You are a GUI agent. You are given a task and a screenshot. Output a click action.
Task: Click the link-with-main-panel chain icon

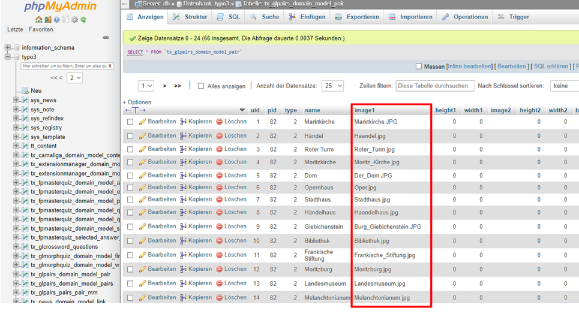click(106, 37)
